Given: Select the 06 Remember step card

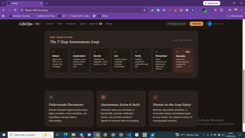Looking at the screenshot, I should coord(163,60).
